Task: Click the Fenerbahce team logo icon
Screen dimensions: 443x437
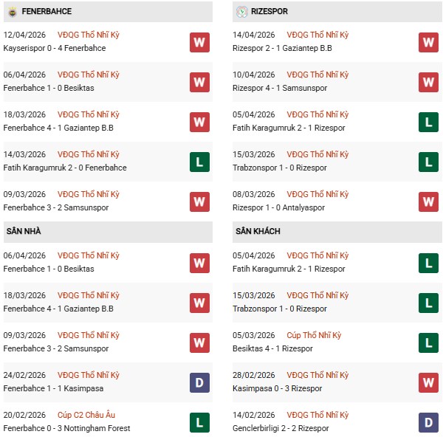Action: [12, 12]
